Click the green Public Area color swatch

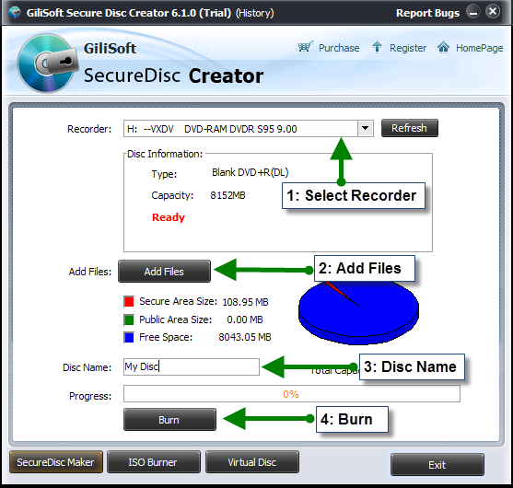pyautogui.click(x=129, y=320)
